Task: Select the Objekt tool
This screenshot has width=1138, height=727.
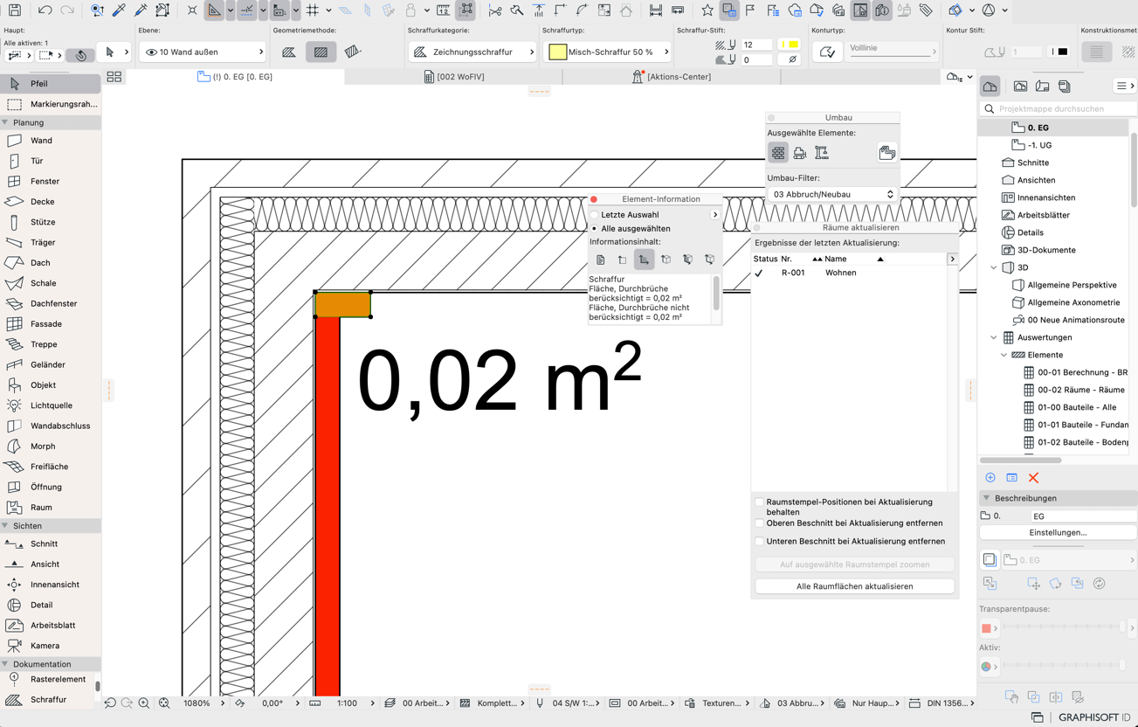Action: tap(50, 385)
